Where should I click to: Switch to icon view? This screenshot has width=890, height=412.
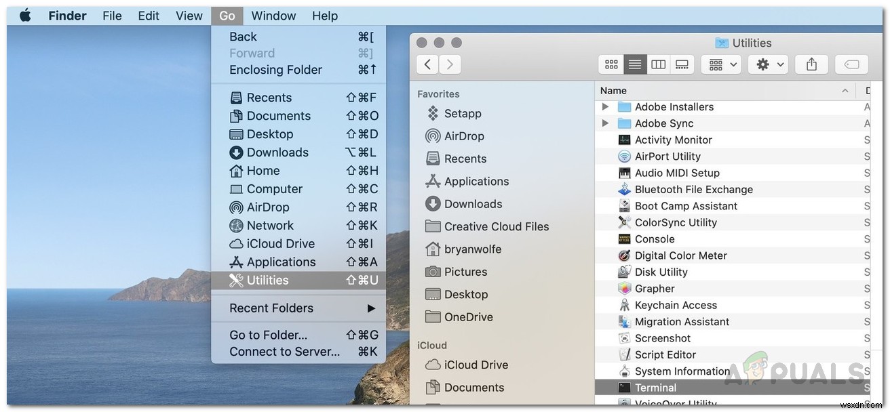pyautogui.click(x=611, y=64)
